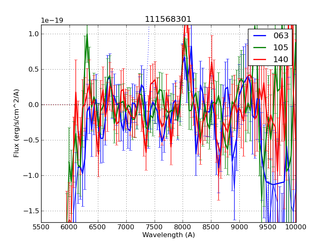This screenshot has width=329, height=247.
Task: Click the 5500 x-axis tick label
Action: pos(41,227)
